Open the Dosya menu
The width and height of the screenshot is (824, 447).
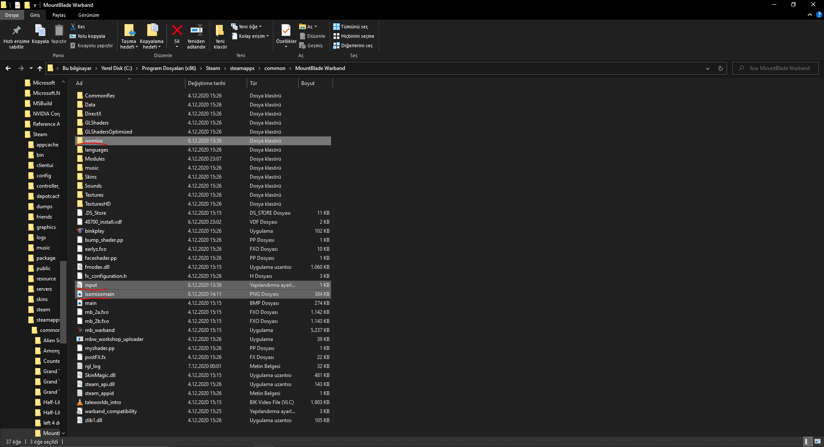click(12, 15)
